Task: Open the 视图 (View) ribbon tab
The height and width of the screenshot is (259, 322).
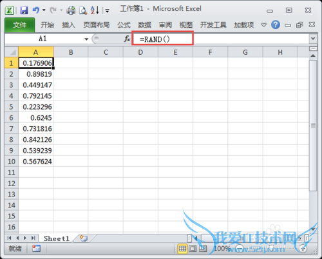Action: click(186, 25)
